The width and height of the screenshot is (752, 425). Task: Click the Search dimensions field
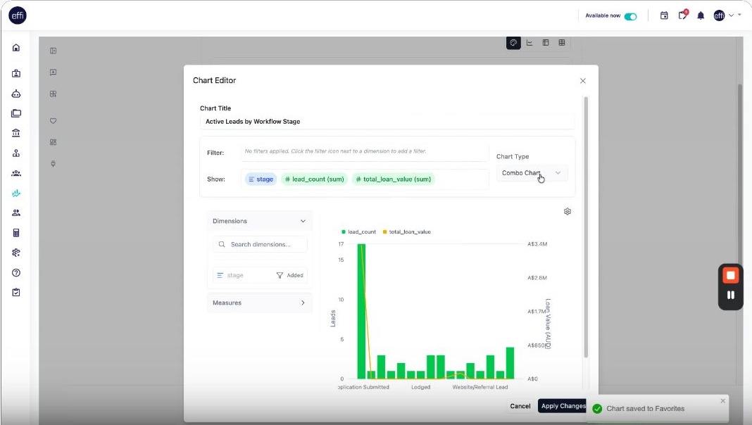(259, 244)
